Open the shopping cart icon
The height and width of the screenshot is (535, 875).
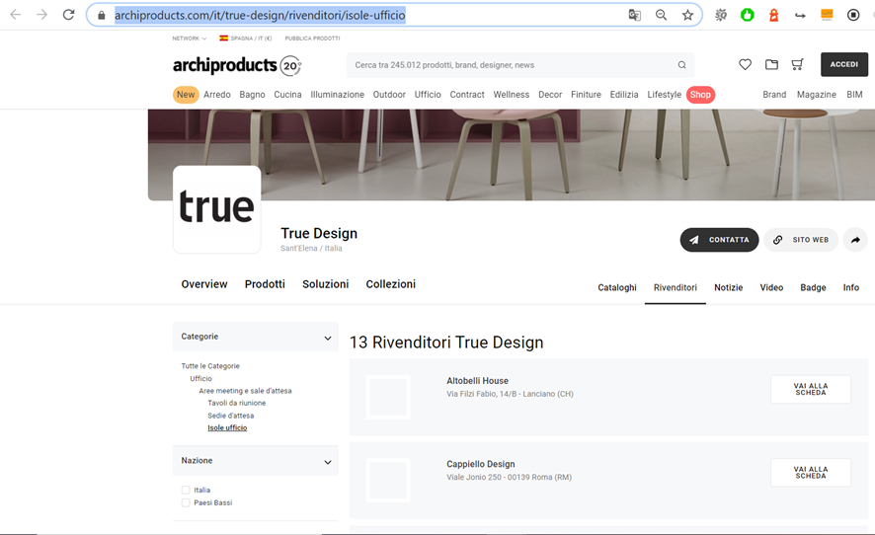(797, 65)
